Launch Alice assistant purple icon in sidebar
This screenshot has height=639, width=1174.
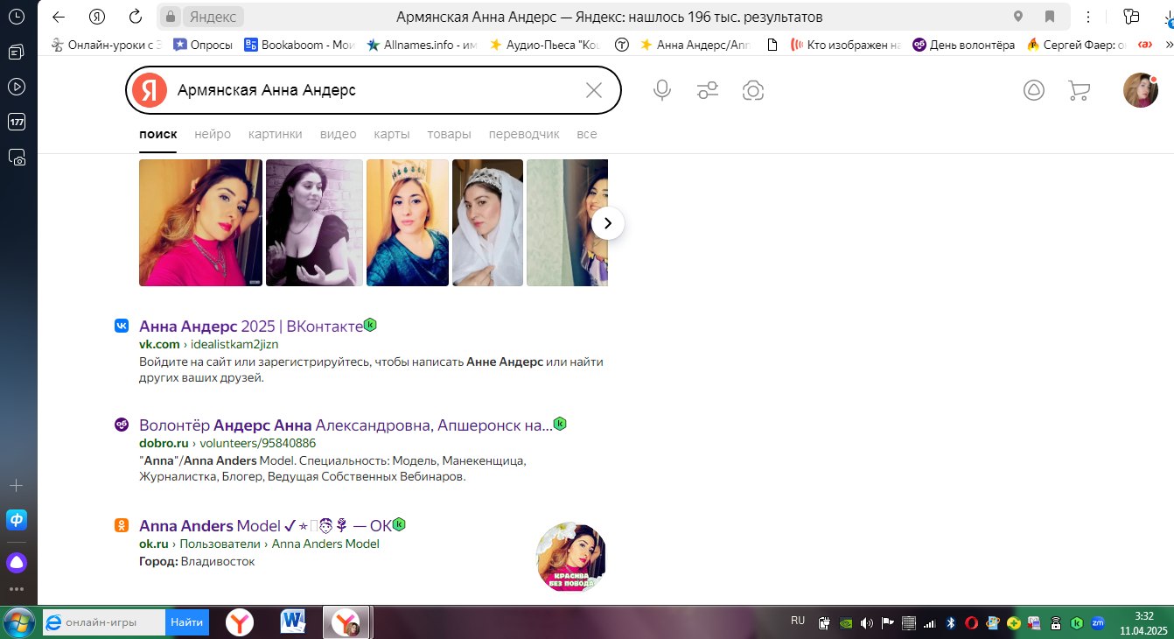tap(16, 562)
